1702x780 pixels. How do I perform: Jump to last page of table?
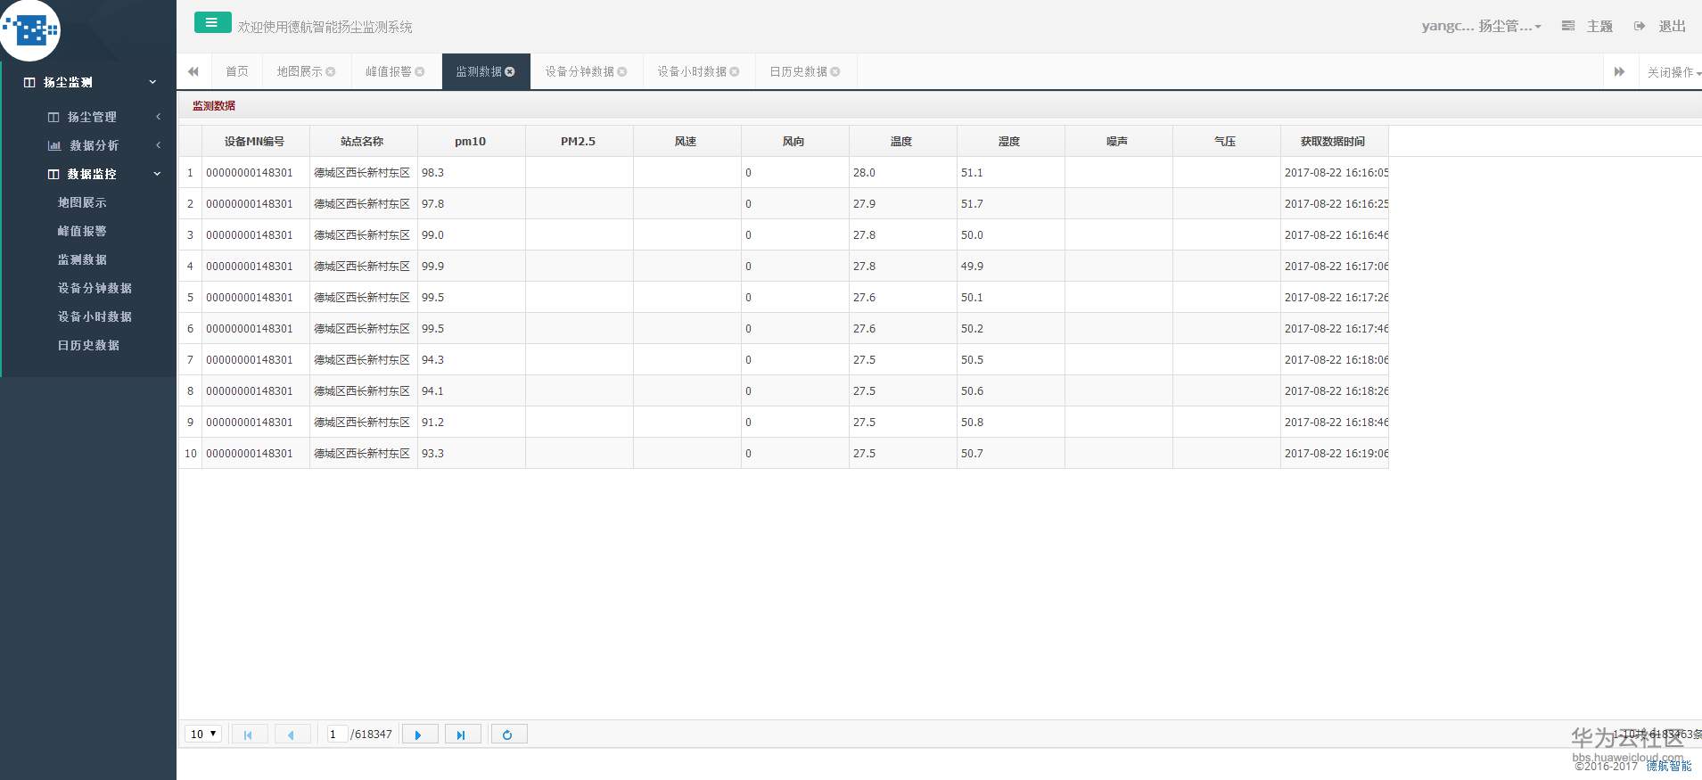(462, 735)
